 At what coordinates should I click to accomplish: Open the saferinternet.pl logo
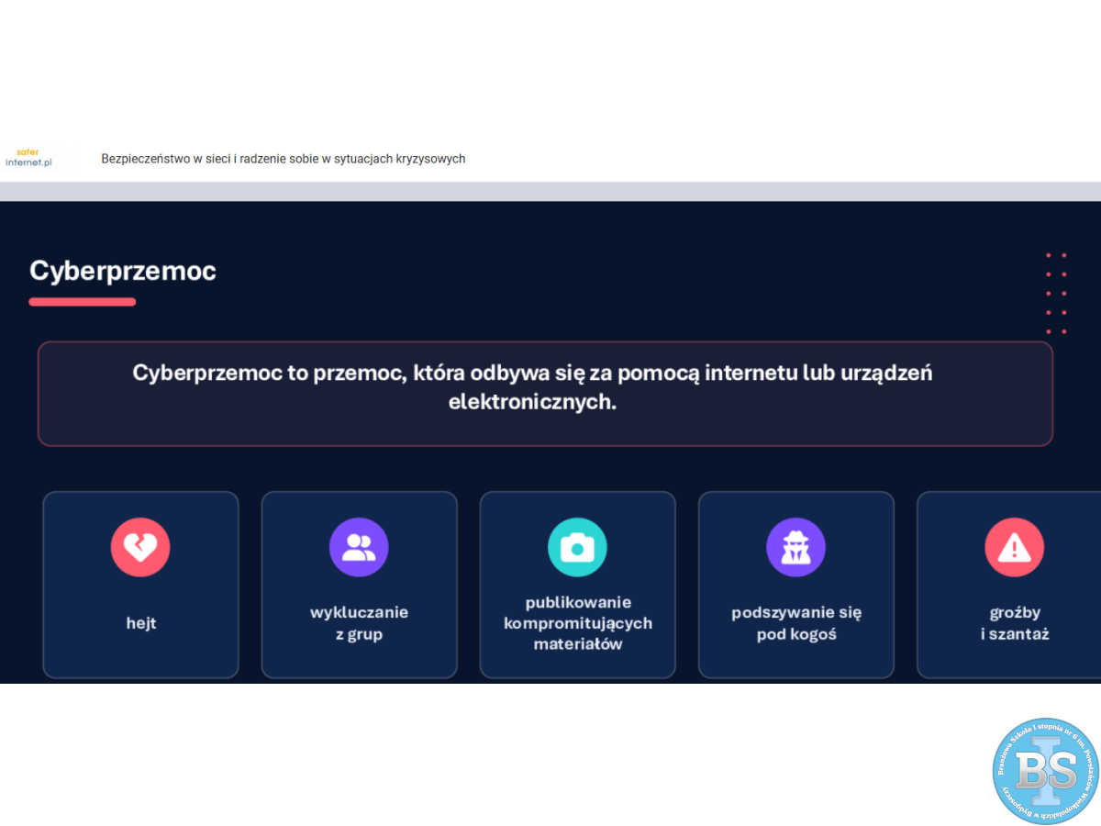click(x=29, y=158)
